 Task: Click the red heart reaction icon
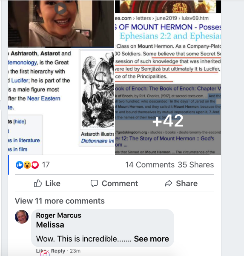(35, 165)
